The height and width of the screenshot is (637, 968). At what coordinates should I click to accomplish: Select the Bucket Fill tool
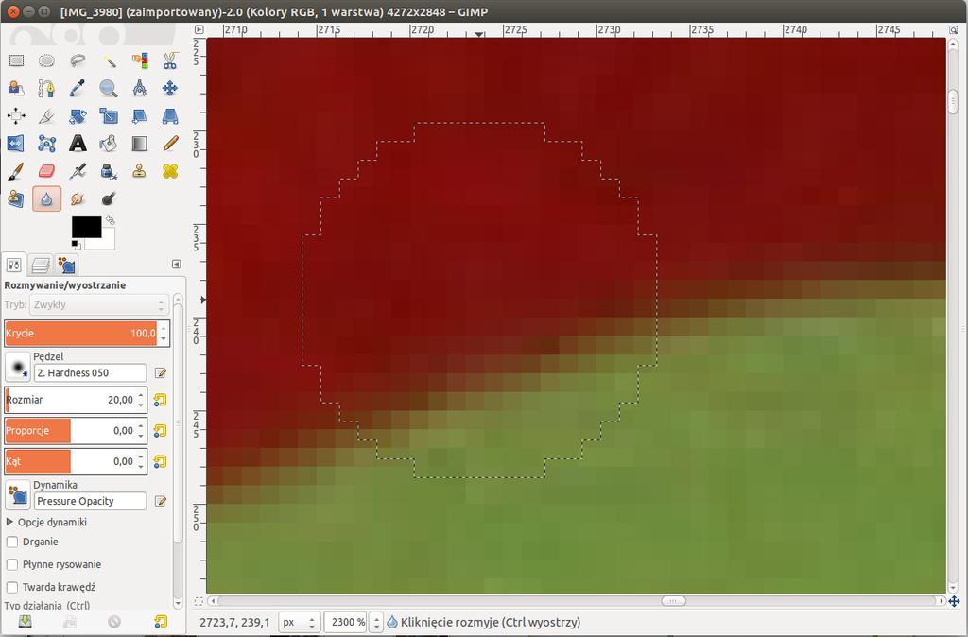click(109, 144)
